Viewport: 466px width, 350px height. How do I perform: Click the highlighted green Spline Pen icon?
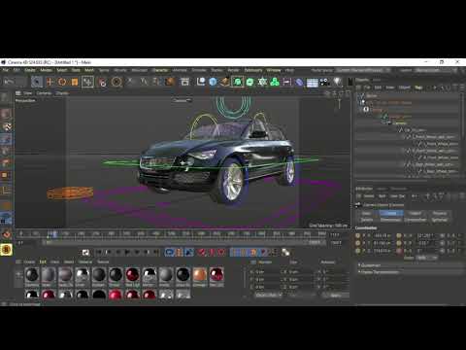point(238,82)
